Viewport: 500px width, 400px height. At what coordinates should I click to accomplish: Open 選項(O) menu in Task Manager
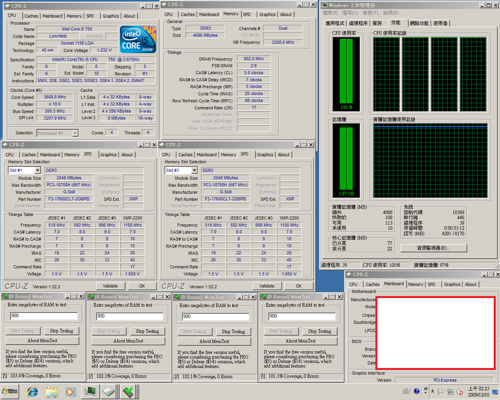click(x=350, y=13)
